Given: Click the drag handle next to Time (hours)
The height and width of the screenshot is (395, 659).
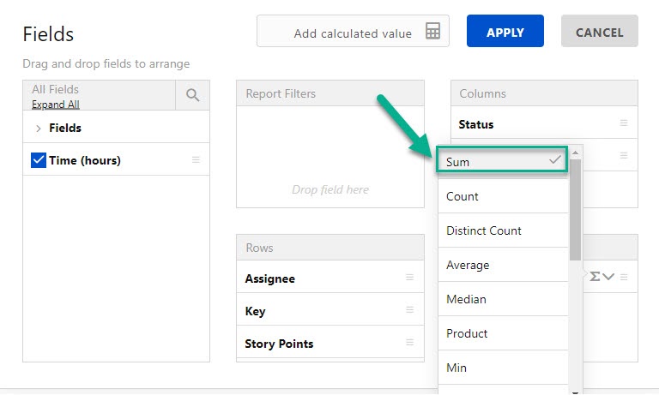Looking at the screenshot, I should 196,160.
